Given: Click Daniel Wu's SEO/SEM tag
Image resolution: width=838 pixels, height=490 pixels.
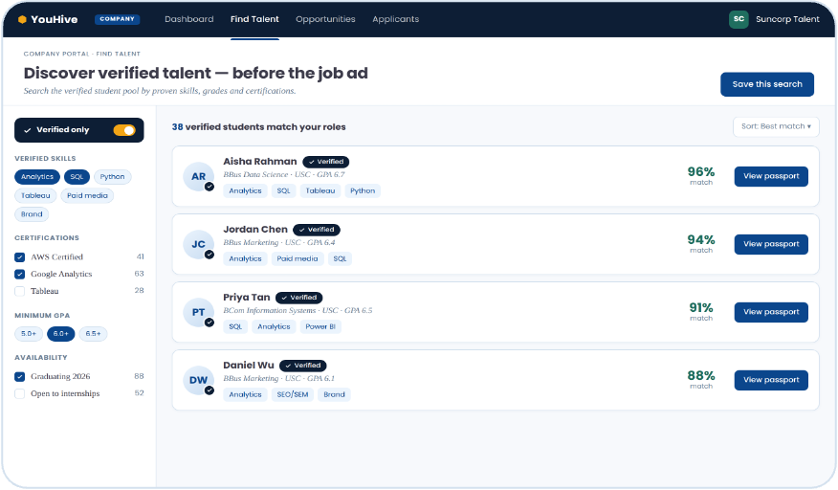Looking at the screenshot, I should click(293, 395).
